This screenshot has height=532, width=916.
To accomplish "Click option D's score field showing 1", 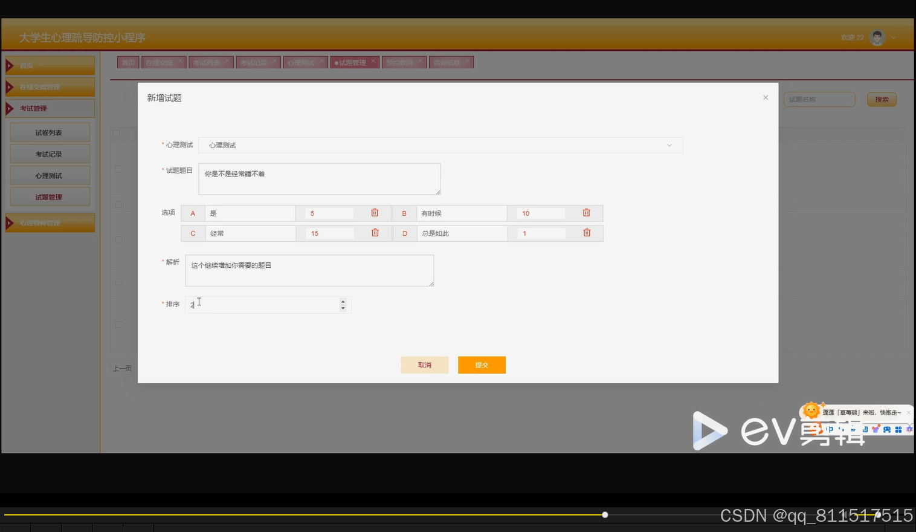I will point(541,233).
